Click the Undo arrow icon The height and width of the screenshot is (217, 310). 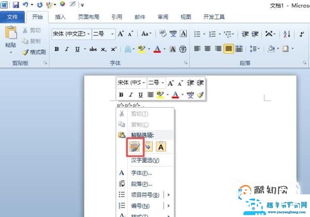(25, 5)
